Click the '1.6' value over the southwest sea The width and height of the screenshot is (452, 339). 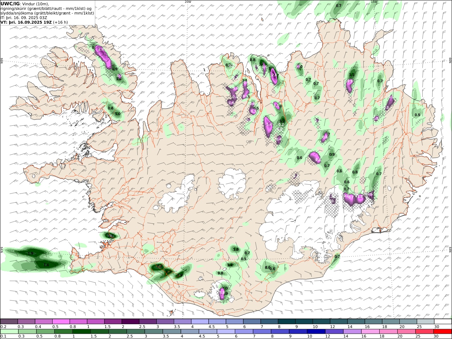click(x=46, y=265)
